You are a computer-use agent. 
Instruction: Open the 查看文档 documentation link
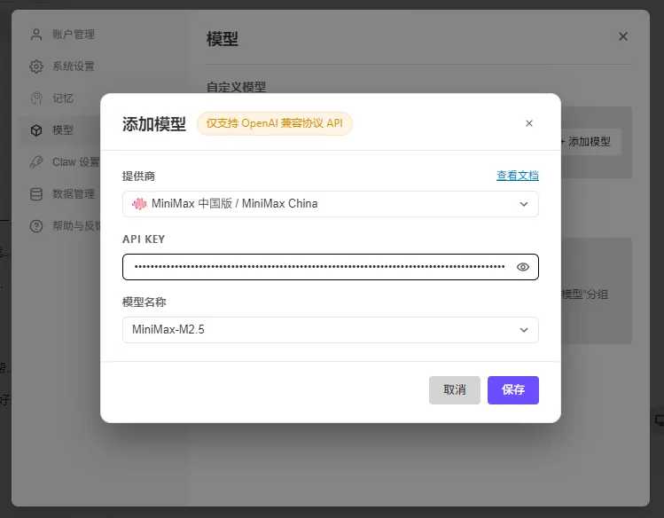tap(518, 176)
